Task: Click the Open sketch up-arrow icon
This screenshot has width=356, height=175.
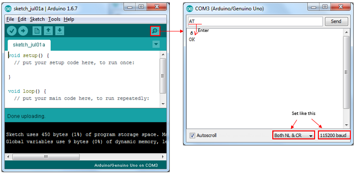Action: click(x=48, y=31)
